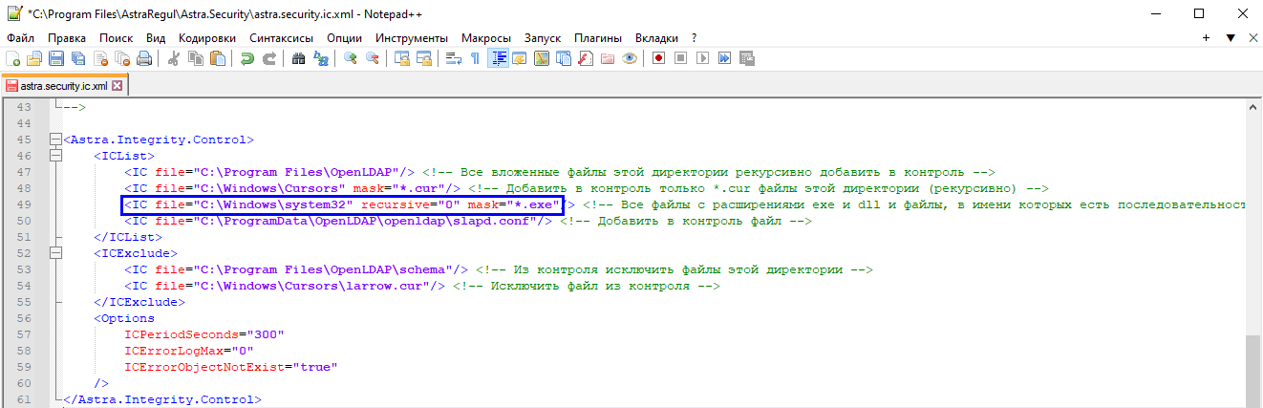Open the Кодировки menu

tap(206, 37)
